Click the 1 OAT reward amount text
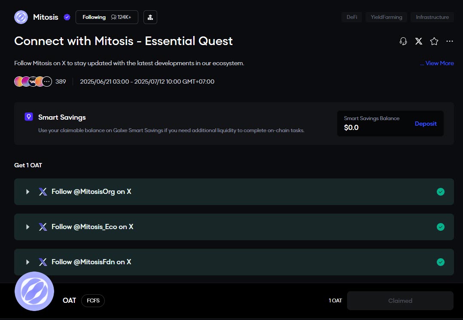The image size is (463, 320). (x=335, y=301)
